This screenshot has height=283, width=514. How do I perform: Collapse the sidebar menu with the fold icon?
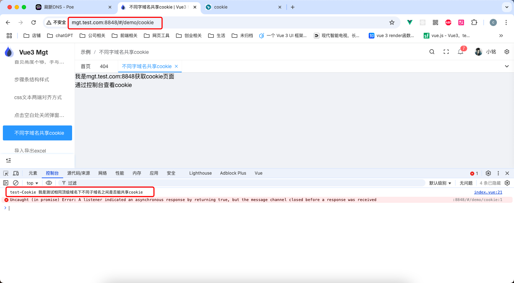[9, 160]
